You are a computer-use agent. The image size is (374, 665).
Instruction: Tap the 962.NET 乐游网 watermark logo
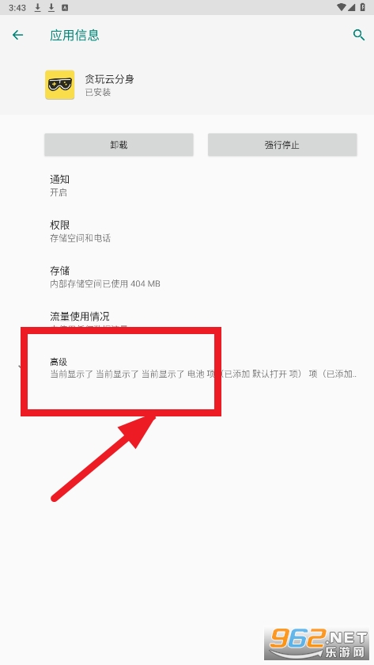(x=319, y=644)
